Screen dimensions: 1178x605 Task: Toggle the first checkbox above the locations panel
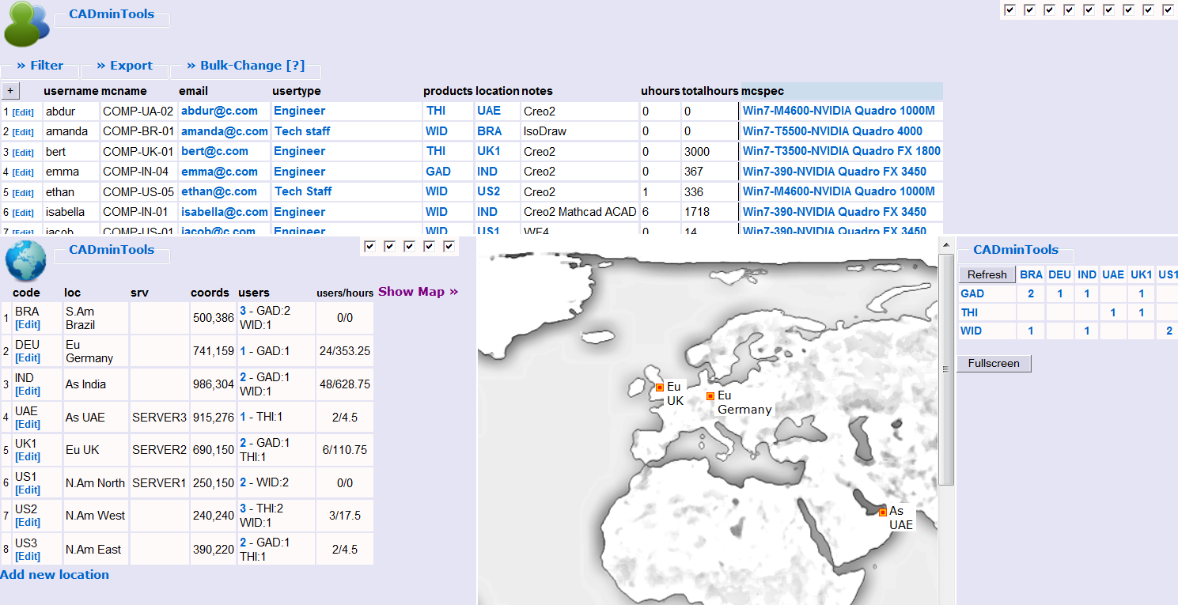click(x=370, y=246)
